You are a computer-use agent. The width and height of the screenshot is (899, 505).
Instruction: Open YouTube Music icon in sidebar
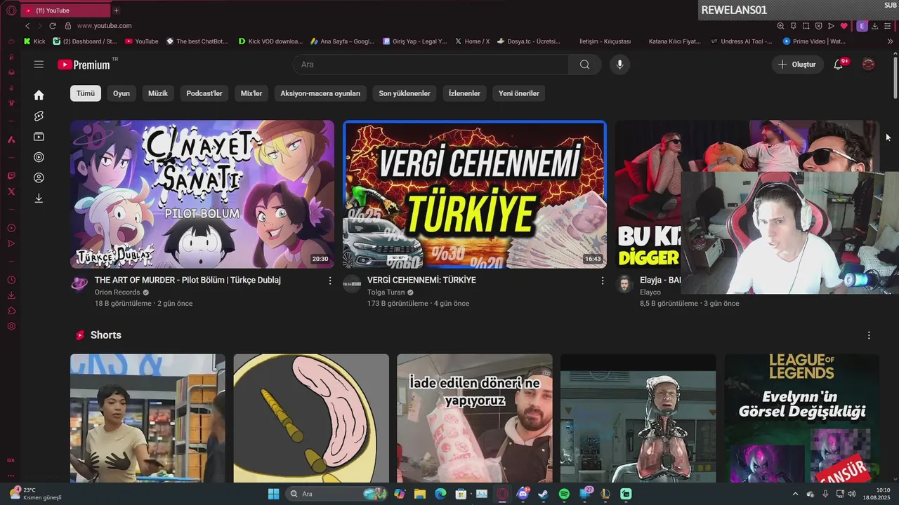pyautogui.click(x=39, y=157)
